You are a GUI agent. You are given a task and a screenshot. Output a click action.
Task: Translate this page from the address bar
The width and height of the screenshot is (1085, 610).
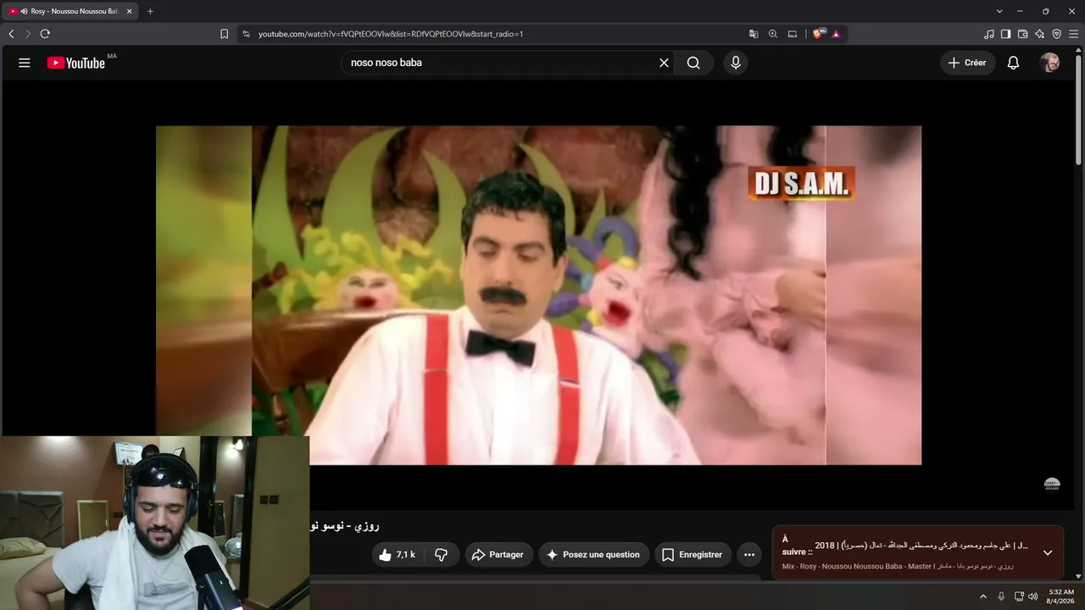tap(754, 34)
